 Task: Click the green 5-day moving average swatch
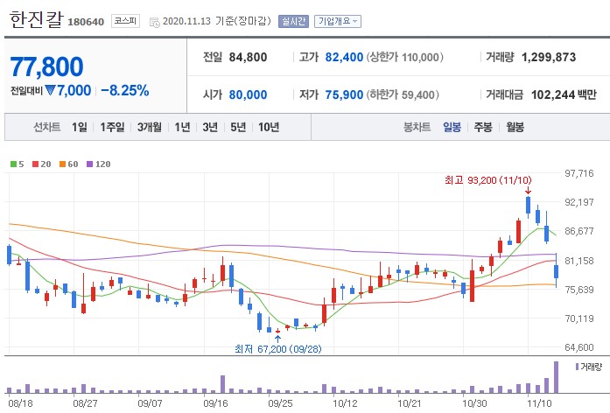click(14, 164)
